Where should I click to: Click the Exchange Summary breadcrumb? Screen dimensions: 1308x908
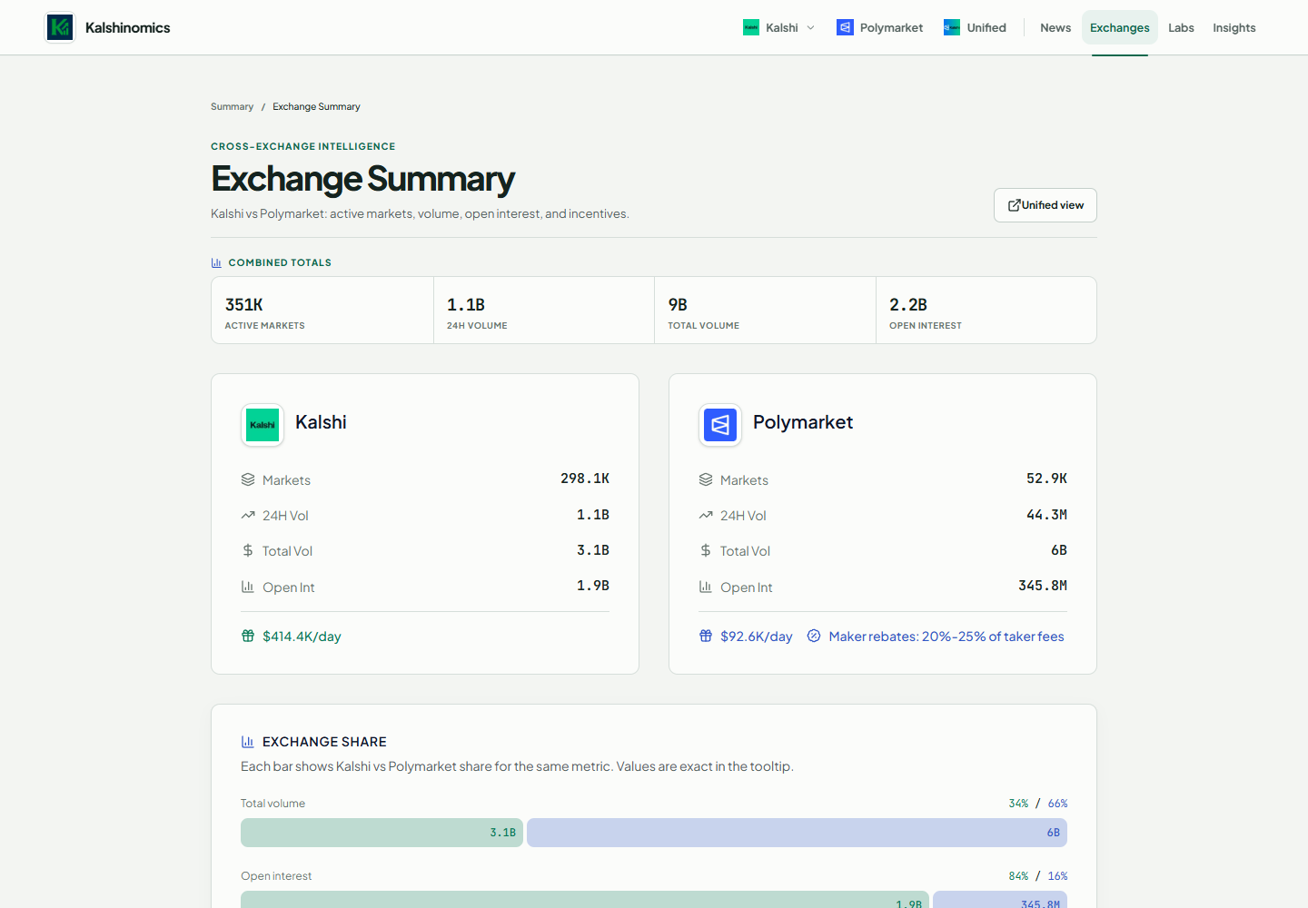316,106
